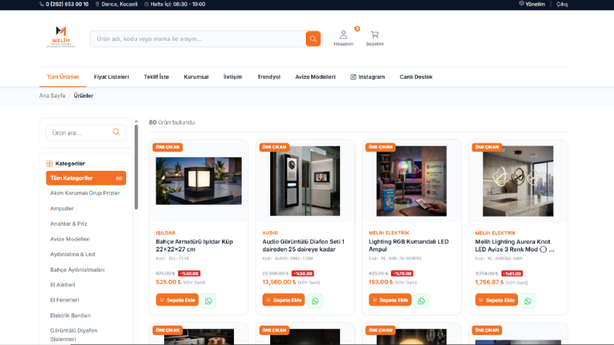Open the Canlı Destek menu item
Viewport: 614px width, 345px height.
[416, 77]
